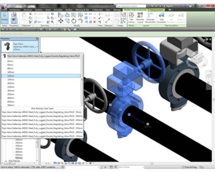
Task: Select 450mm in project browser tree
Action: (19, 155)
